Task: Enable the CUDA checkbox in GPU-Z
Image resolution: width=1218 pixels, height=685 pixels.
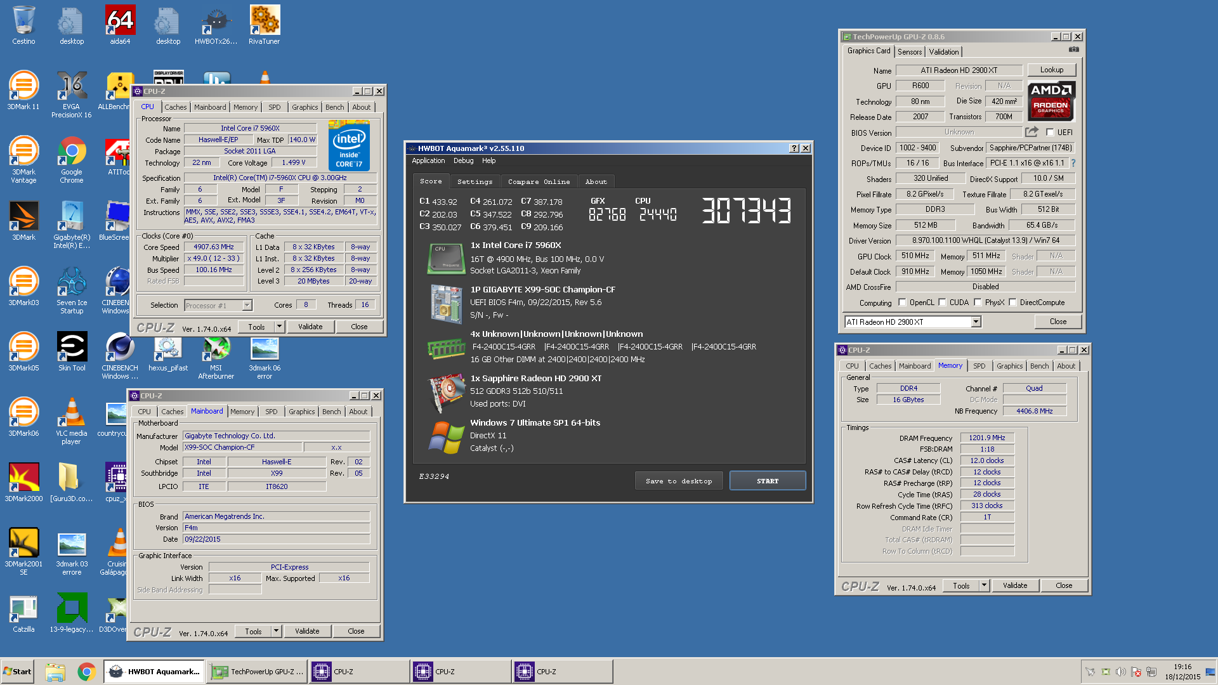Action: point(942,303)
